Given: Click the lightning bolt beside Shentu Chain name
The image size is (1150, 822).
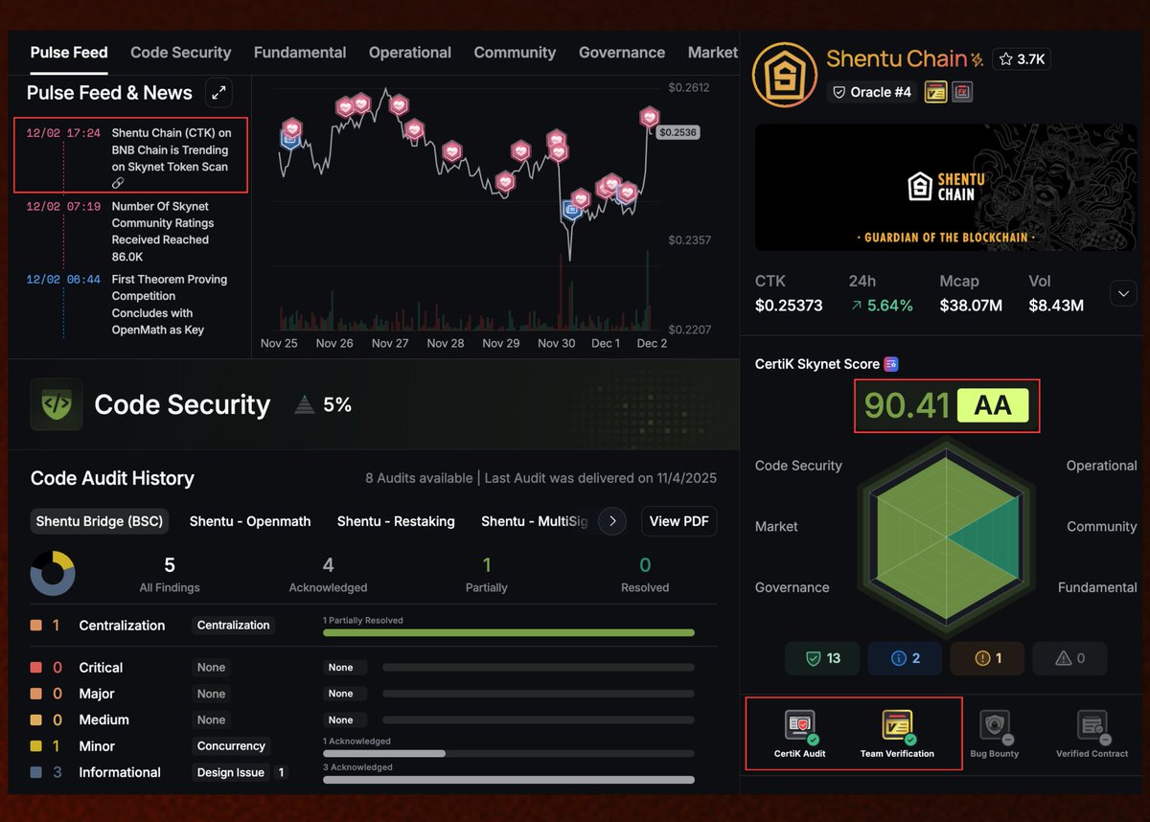Looking at the screenshot, I should (977, 60).
